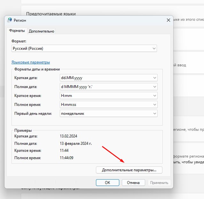Click Предпочитаемые языки heading in Settings window

51,14
